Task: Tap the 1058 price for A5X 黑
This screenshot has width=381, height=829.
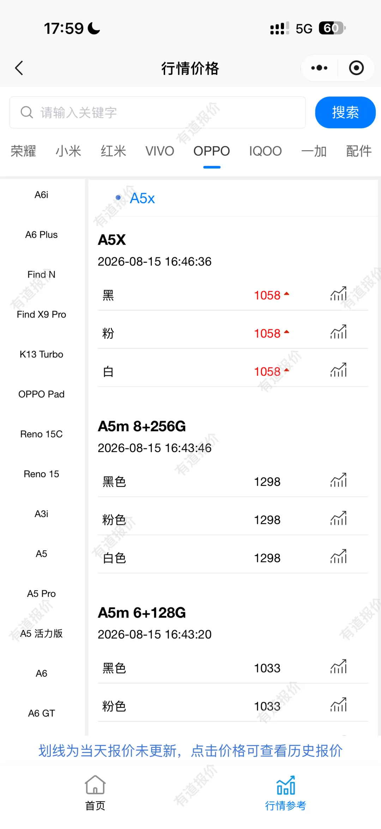Action: (267, 295)
